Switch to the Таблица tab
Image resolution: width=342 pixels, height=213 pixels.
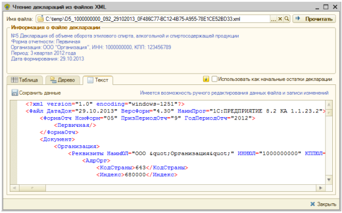tap(25, 80)
